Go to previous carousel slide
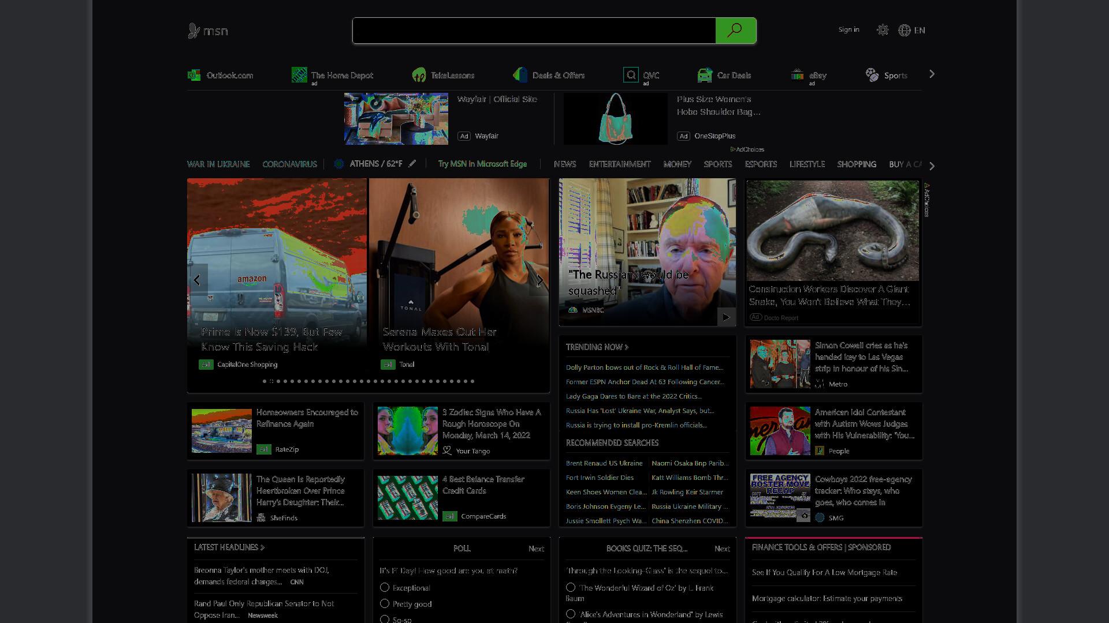 197,280
